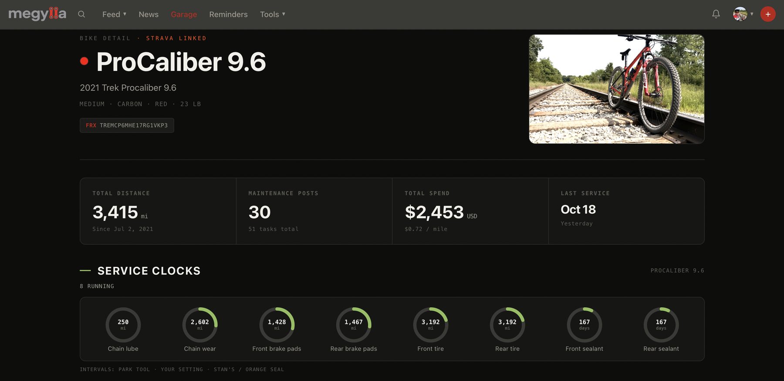Click the megylla logo
The height and width of the screenshot is (381, 784).
(x=37, y=14)
